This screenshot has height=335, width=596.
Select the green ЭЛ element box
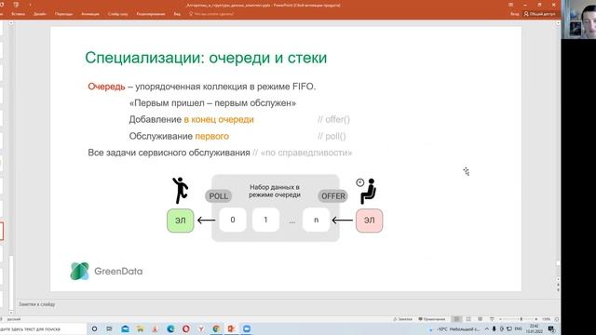tap(180, 221)
